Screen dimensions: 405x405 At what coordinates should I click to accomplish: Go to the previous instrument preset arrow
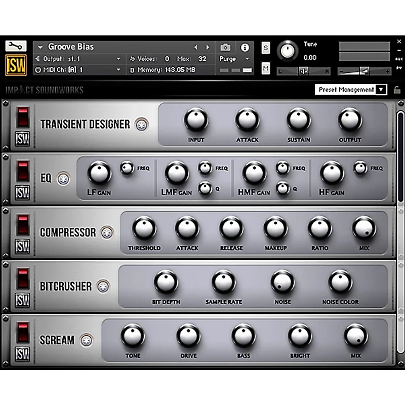coord(196,47)
